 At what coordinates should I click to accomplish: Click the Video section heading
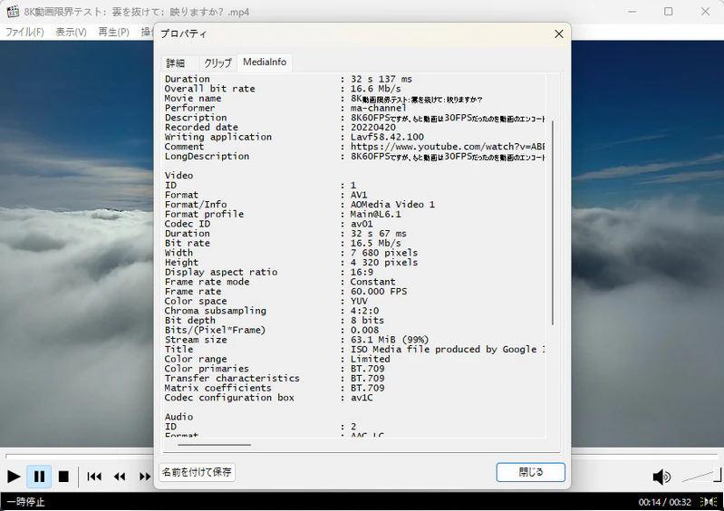point(179,176)
